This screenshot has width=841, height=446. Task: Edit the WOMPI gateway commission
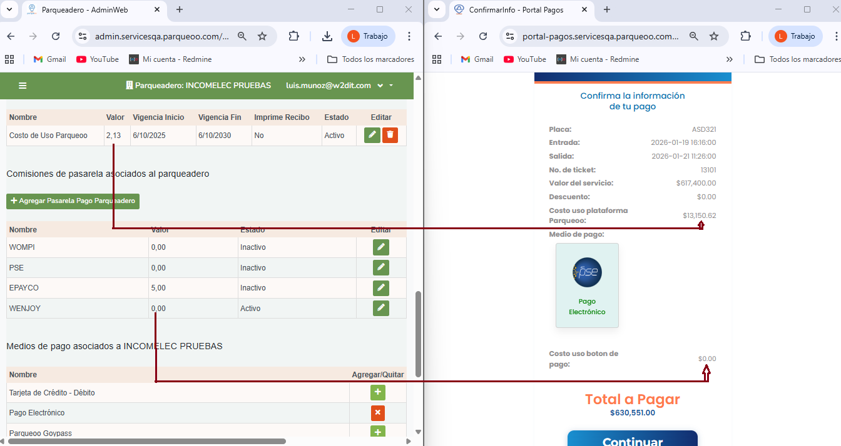(380, 247)
